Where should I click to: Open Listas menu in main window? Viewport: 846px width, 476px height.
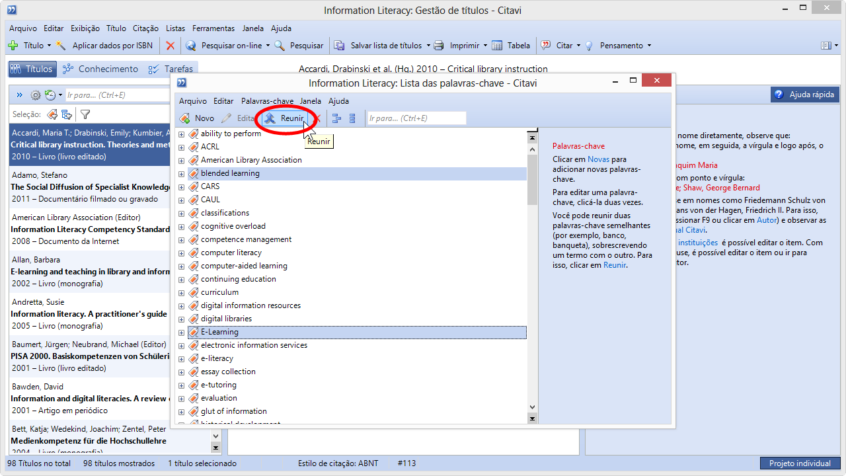click(x=176, y=28)
